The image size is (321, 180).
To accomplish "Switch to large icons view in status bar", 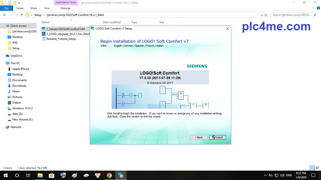I will point(317,168).
